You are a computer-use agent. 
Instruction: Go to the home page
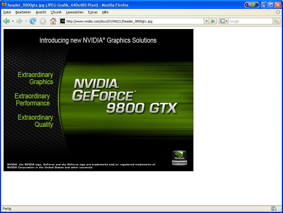pyautogui.click(x=53, y=21)
